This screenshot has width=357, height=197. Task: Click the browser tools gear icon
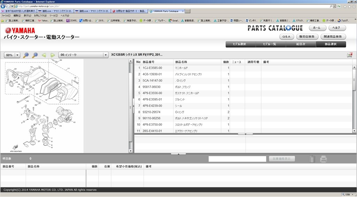click(354, 7)
